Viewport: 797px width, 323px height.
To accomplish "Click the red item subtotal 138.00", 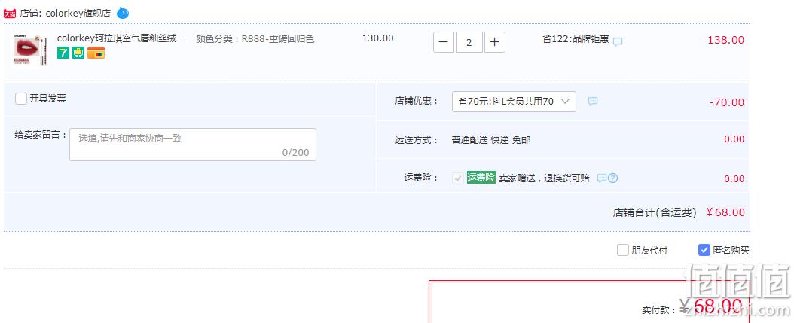I will (726, 40).
